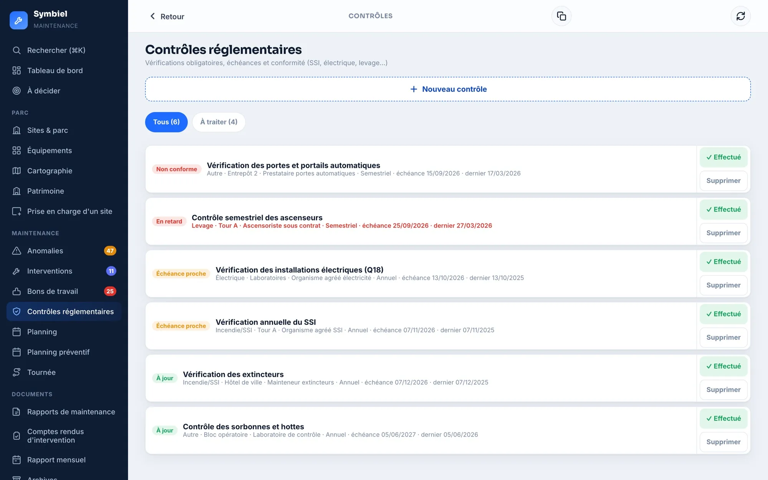Screen dimensions: 768x480
Task: Click the title Vérification des extincteurs
Action: click(x=233, y=374)
